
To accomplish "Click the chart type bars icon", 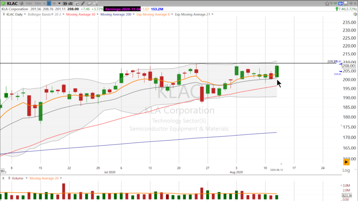I will pos(70,3).
